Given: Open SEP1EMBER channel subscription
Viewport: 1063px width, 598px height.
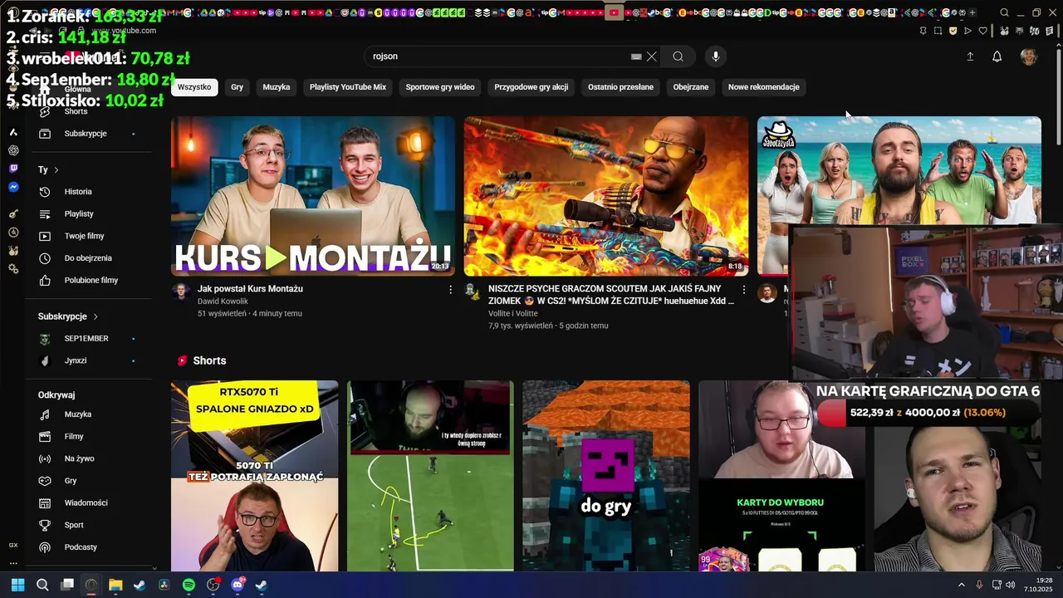Looking at the screenshot, I should (89, 339).
